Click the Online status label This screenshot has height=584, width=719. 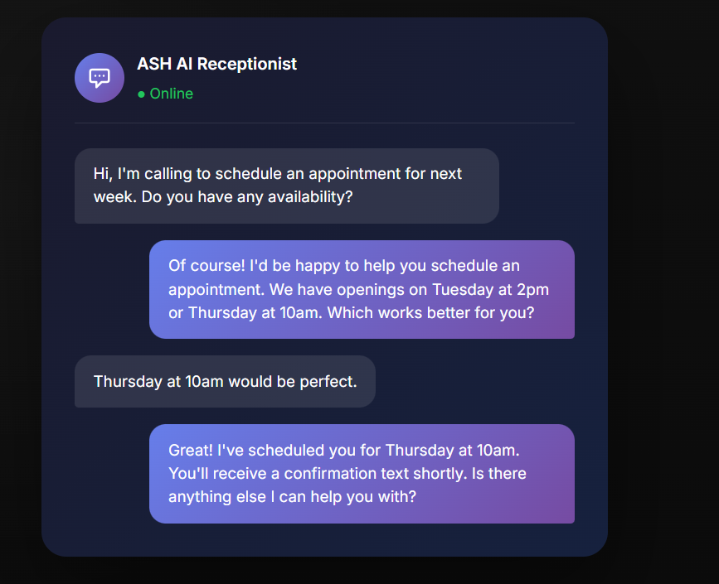pyautogui.click(x=171, y=94)
